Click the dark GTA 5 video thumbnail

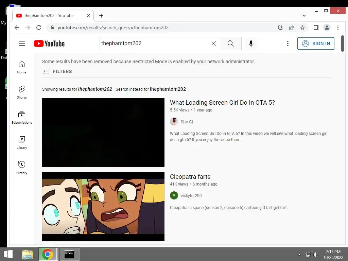[103, 133]
